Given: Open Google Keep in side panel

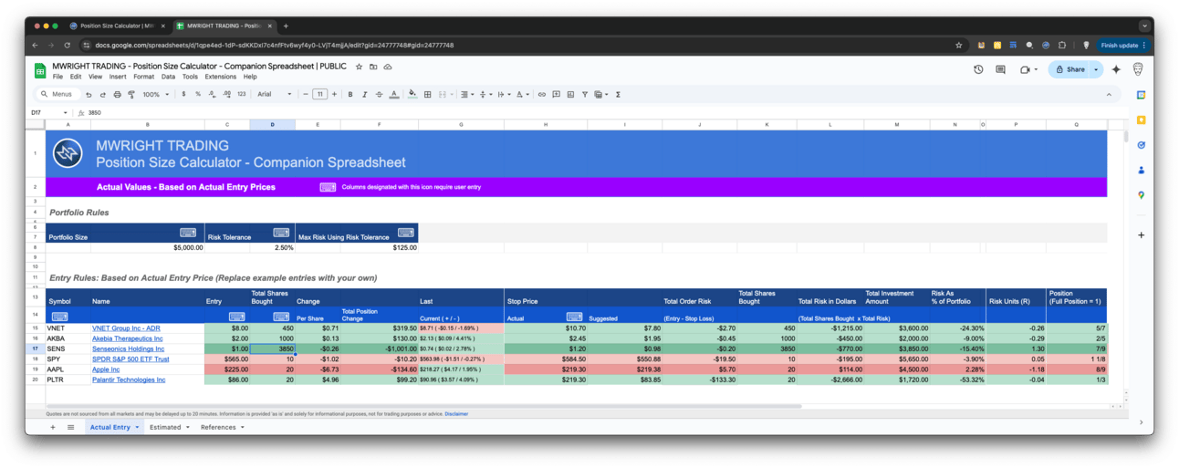Looking at the screenshot, I should [1141, 120].
